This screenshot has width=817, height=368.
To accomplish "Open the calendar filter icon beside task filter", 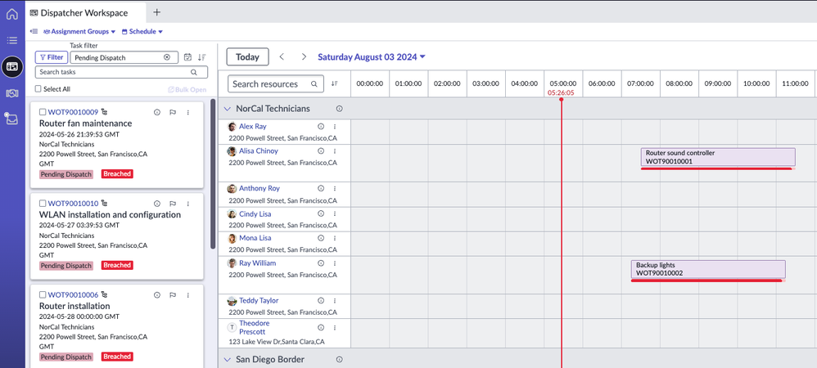I will click(x=188, y=57).
